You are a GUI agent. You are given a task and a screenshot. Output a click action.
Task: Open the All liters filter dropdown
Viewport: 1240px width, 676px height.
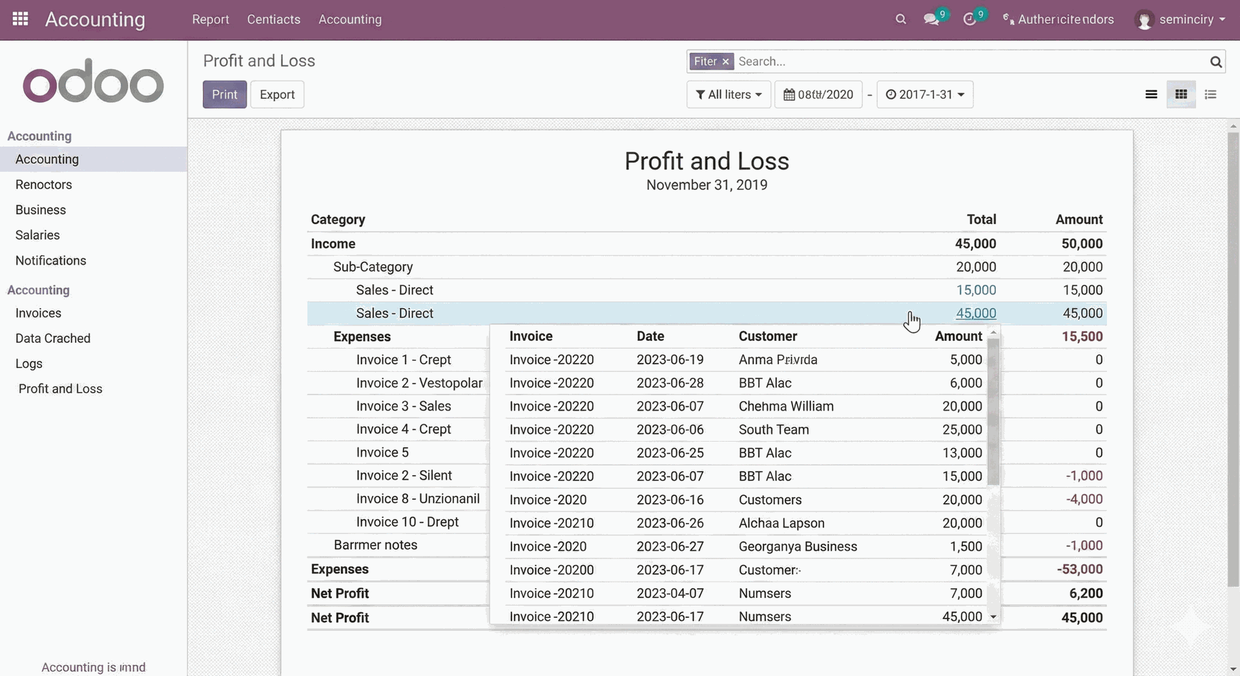click(728, 94)
